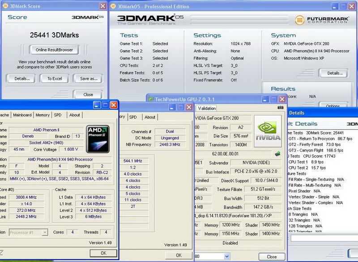Minimize the GPU-Z window
The height and width of the screenshot is (262, 358).
point(265,99)
